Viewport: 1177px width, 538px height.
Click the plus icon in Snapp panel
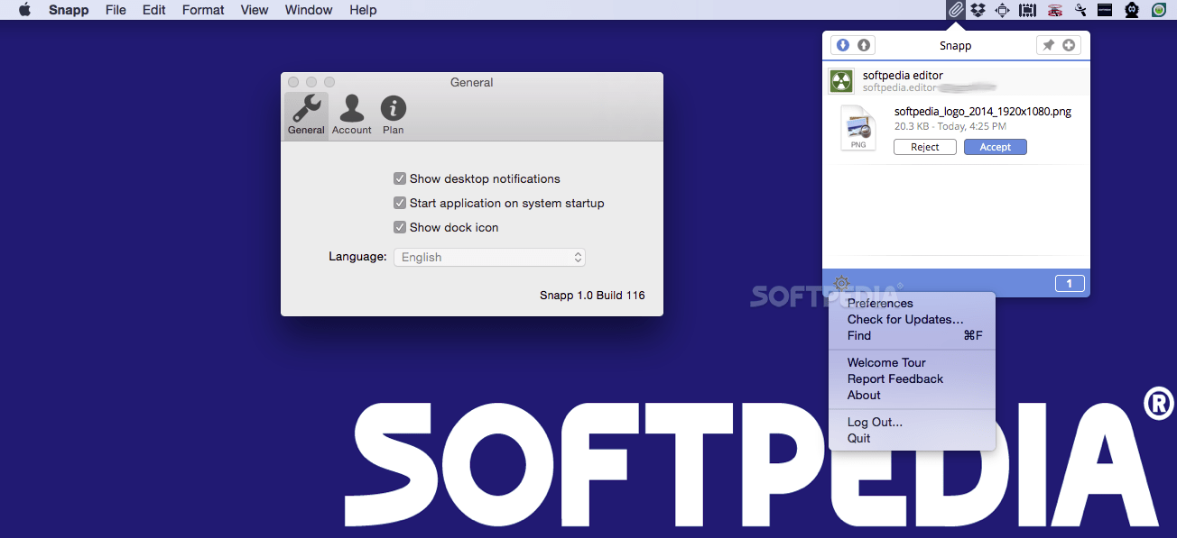click(1069, 45)
